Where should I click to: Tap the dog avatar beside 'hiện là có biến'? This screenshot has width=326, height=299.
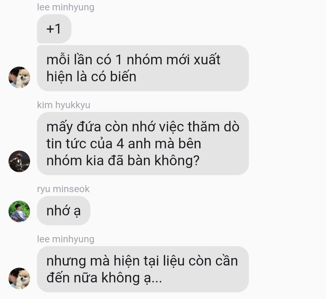click(x=19, y=77)
